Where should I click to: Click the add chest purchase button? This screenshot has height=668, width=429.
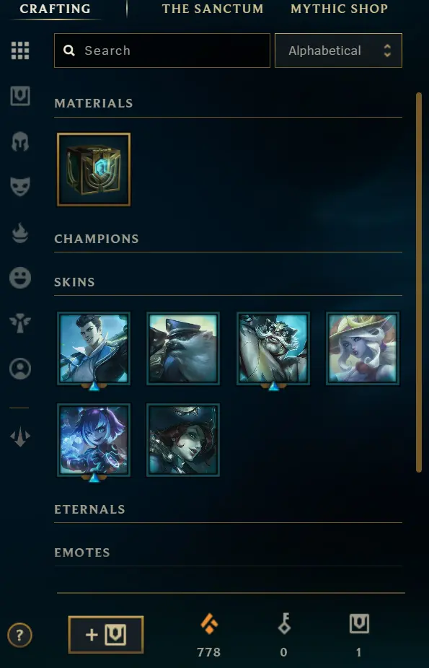[105, 635]
